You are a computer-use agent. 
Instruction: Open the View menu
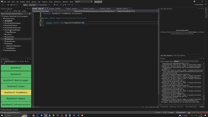13,2
